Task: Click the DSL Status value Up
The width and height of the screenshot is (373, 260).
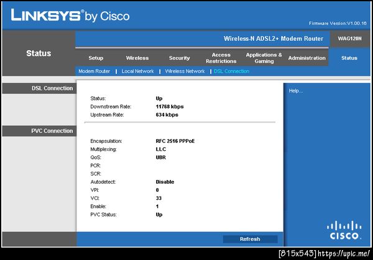Action: (x=159, y=98)
